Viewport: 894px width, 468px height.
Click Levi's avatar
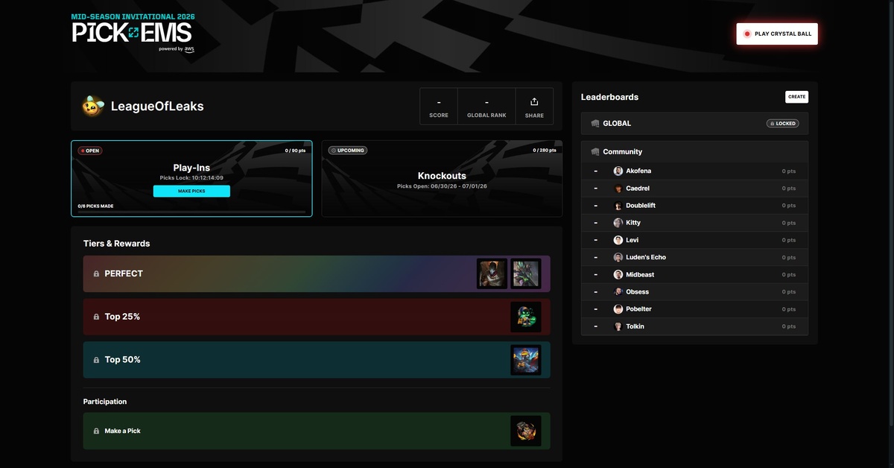(618, 240)
